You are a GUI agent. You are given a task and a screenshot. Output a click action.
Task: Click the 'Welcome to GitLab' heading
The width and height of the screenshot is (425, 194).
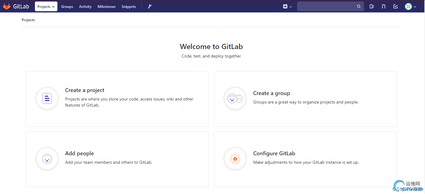[211, 47]
